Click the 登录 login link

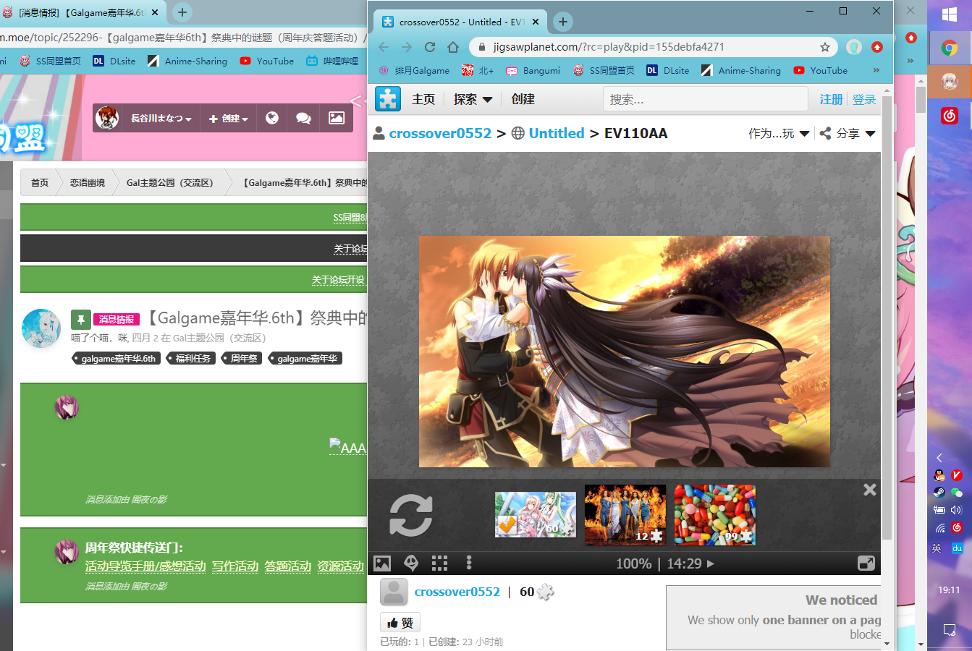(x=864, y=99)
